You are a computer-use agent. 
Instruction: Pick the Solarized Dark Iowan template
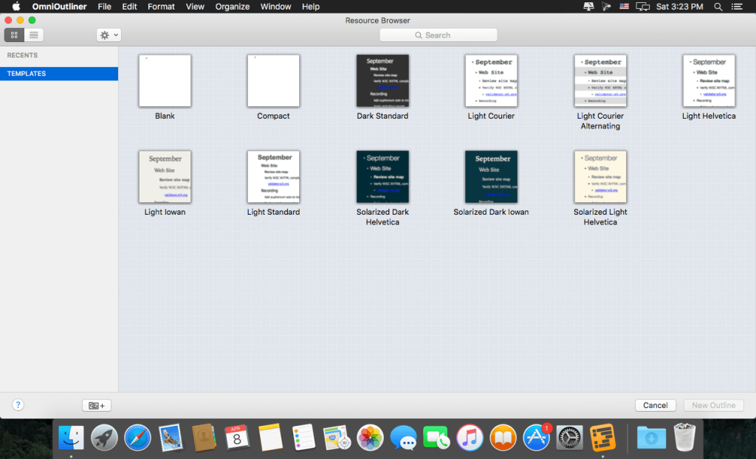pyautogui.click(x=491, y=177)
